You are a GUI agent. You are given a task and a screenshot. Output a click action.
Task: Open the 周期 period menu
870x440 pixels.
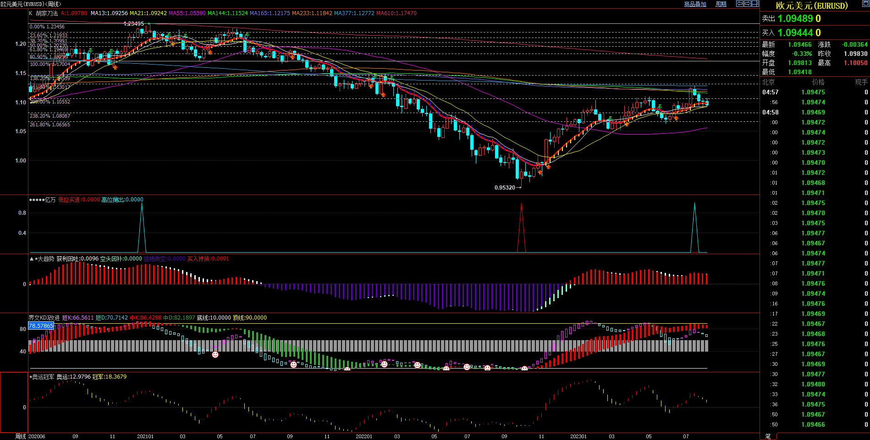coord(721,4)
